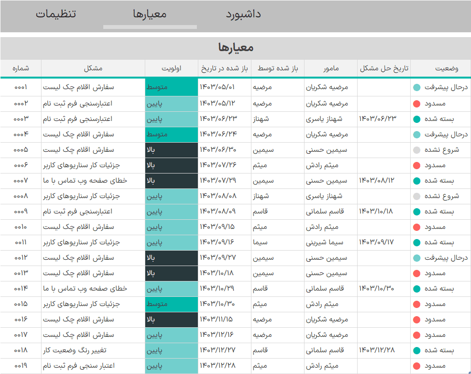Click the resolved date ۱۴۰۳/۱۲/۲۸
Screen dimensions: 471x374
[377, 350]
